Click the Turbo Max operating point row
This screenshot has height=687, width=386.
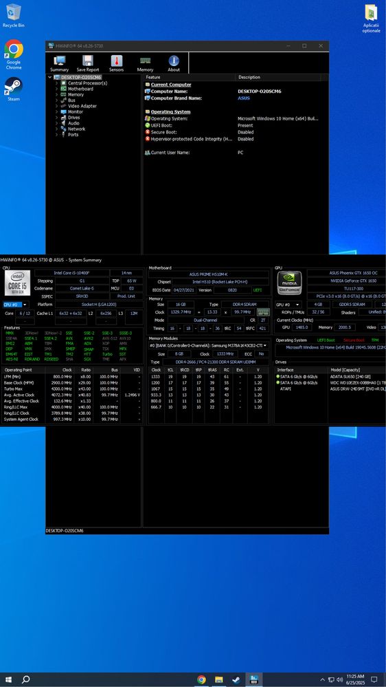[x=71, y=389]
